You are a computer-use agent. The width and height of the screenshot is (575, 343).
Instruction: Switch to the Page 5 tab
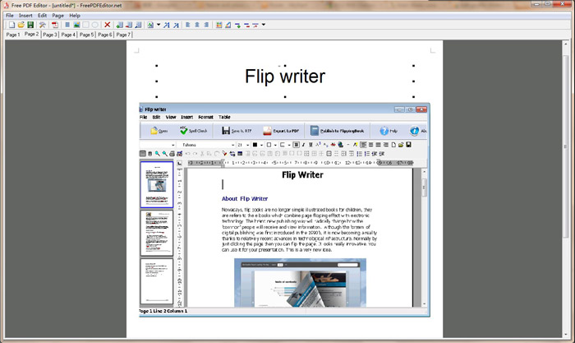(86, 35)
